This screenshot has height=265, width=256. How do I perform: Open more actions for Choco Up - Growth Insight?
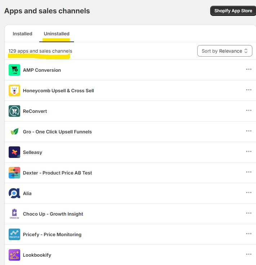tap(249, 213)
